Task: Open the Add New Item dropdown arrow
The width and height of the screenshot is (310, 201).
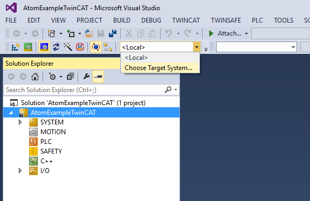Action: [80, 33]
